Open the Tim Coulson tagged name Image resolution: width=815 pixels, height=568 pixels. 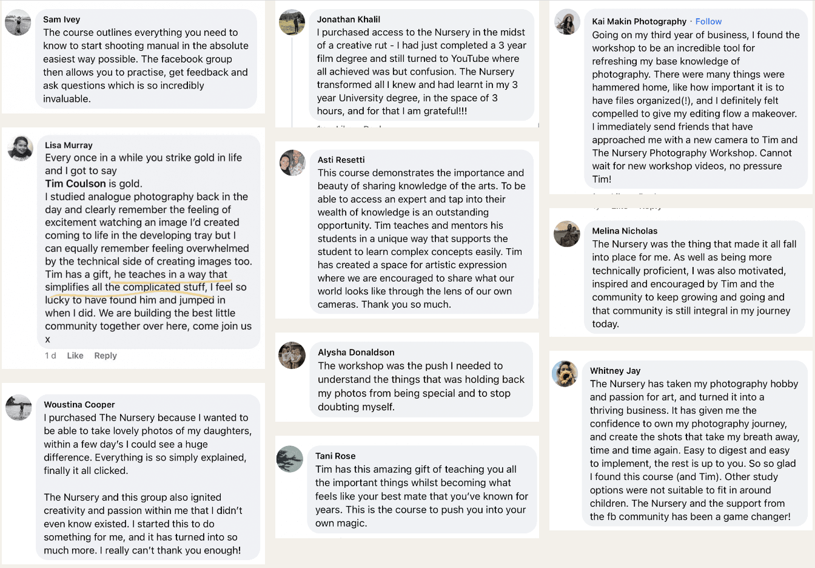coord(76,183)
